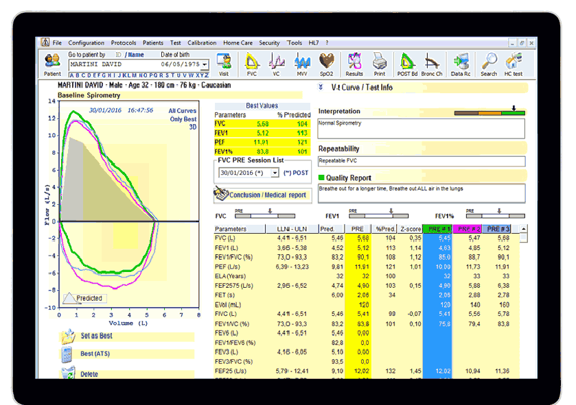576x405 pixels.
Task: Launch the MVV test
Action: click(x=301, y=63)
